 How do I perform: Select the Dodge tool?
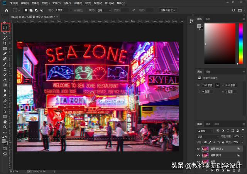pyautogui.click(x=5, y=96)
